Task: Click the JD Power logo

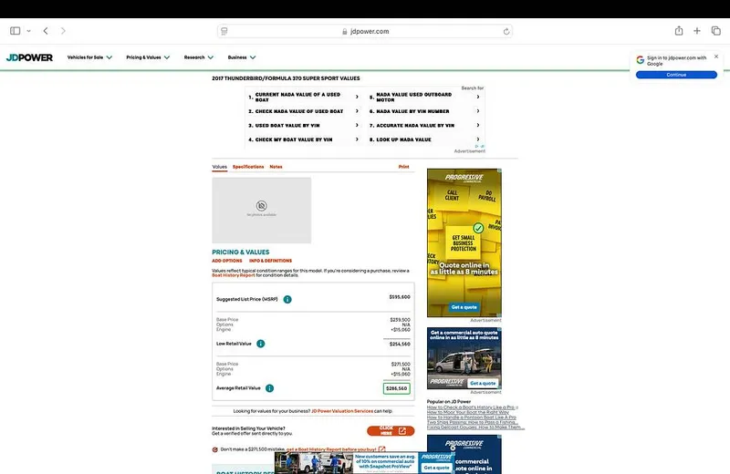Action: [29, 57]
